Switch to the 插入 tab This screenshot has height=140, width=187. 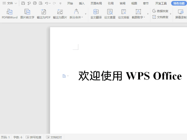[82, 3]
